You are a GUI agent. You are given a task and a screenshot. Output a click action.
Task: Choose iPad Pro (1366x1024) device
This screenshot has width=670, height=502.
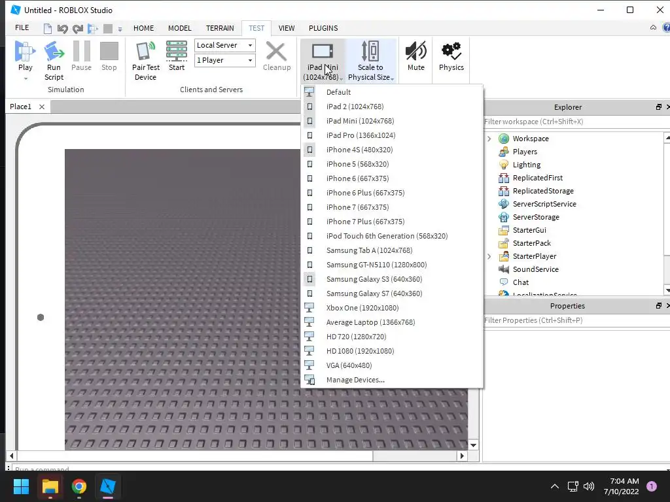392,135
